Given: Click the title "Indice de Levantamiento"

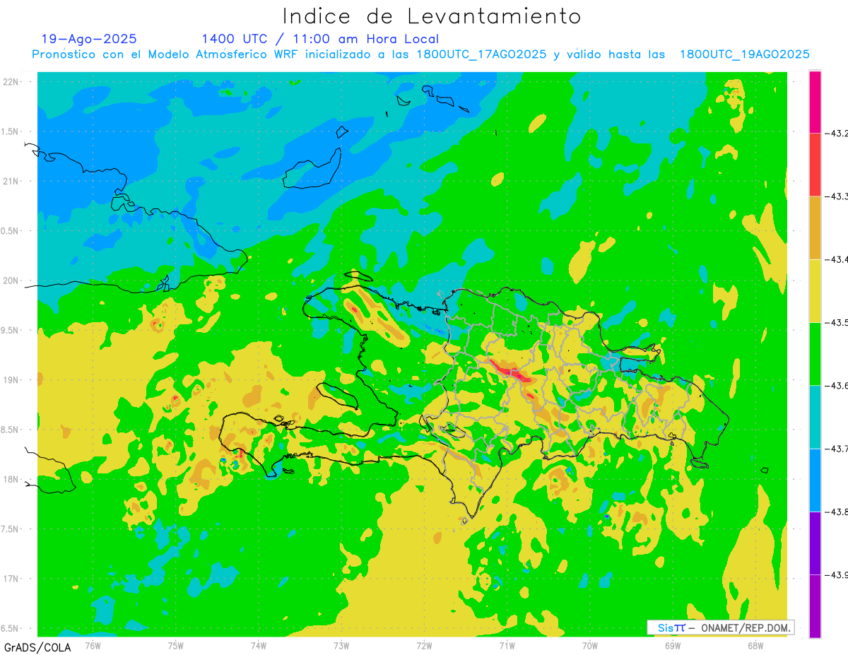Looking at the screenshot, I should click(432, 16).
